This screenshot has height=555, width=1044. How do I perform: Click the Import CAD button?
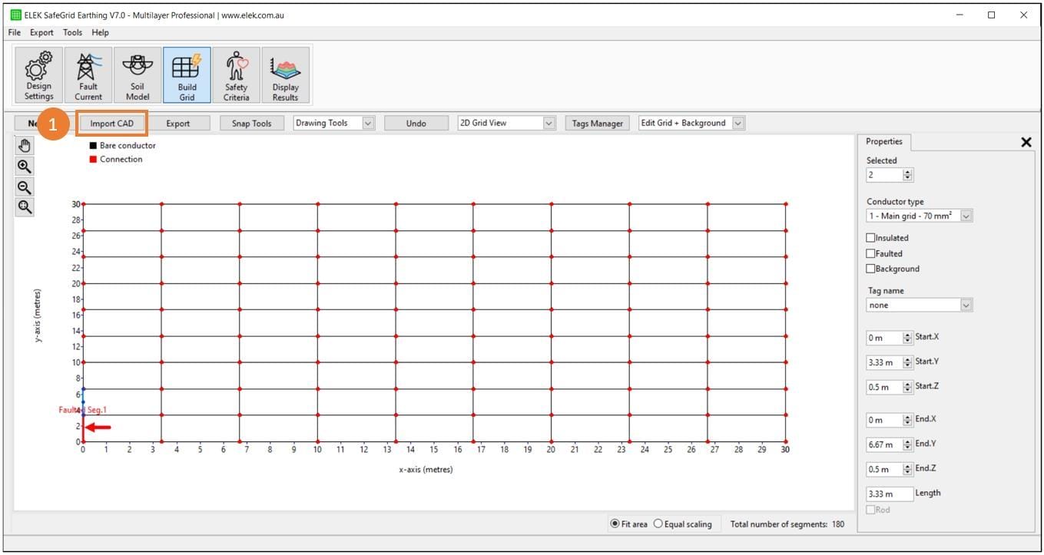pyautogui.click(x=111, y=123)
